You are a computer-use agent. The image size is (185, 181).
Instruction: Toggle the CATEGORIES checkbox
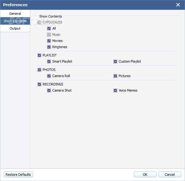pos(39,22)
